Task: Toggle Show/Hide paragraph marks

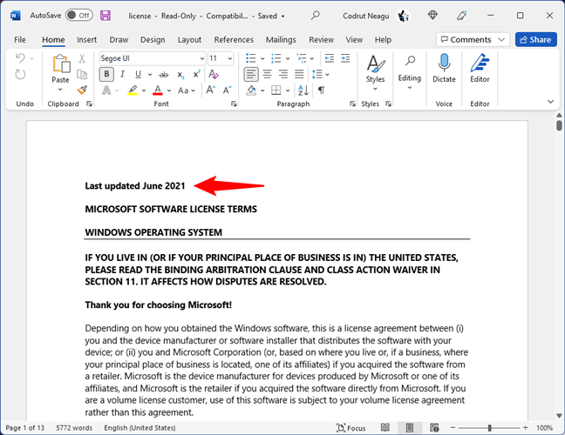Action: (322, 90)
